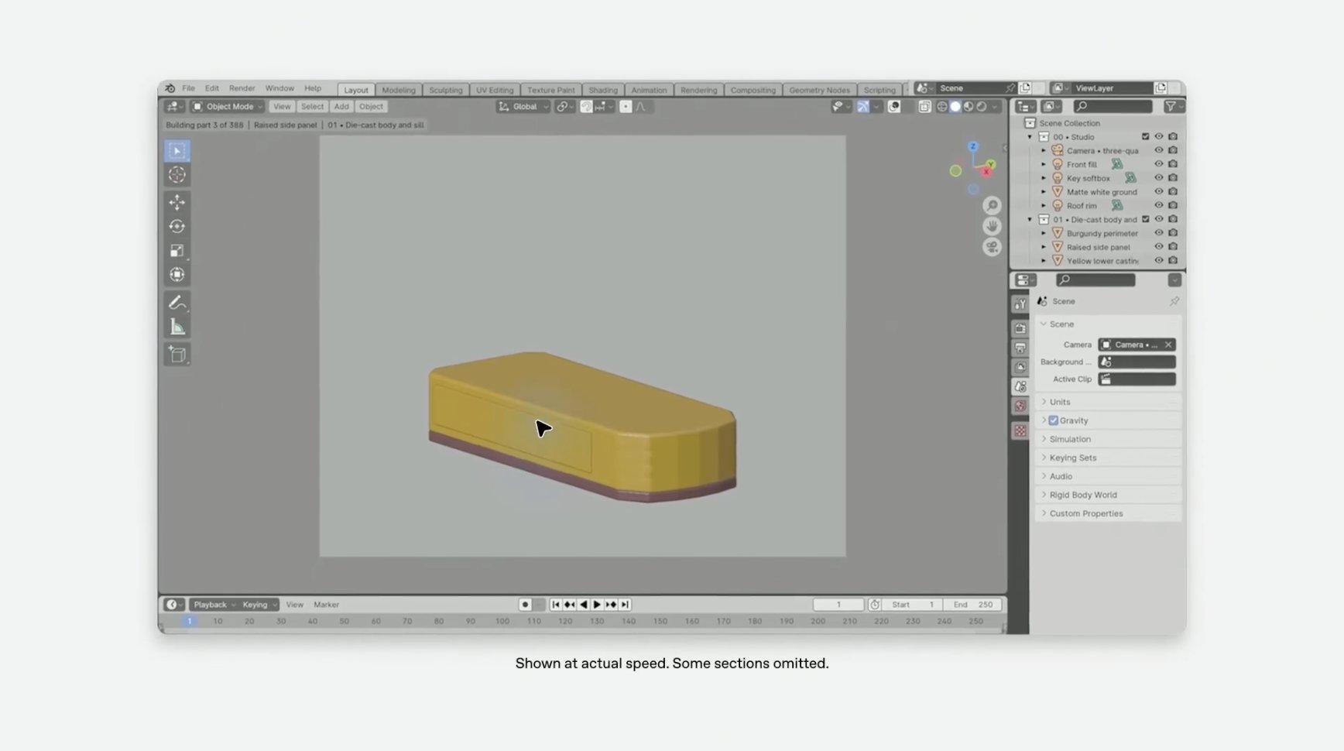The width and height of the screenshot is (1344, 751).
Task: Pin the Scene properties panel
Action: [x=1174, y=301]
